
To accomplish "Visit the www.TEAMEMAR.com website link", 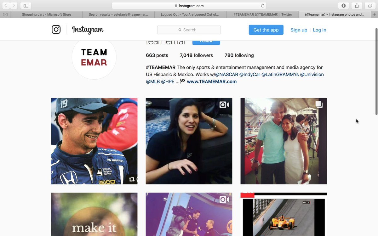I will coord(212,81).
